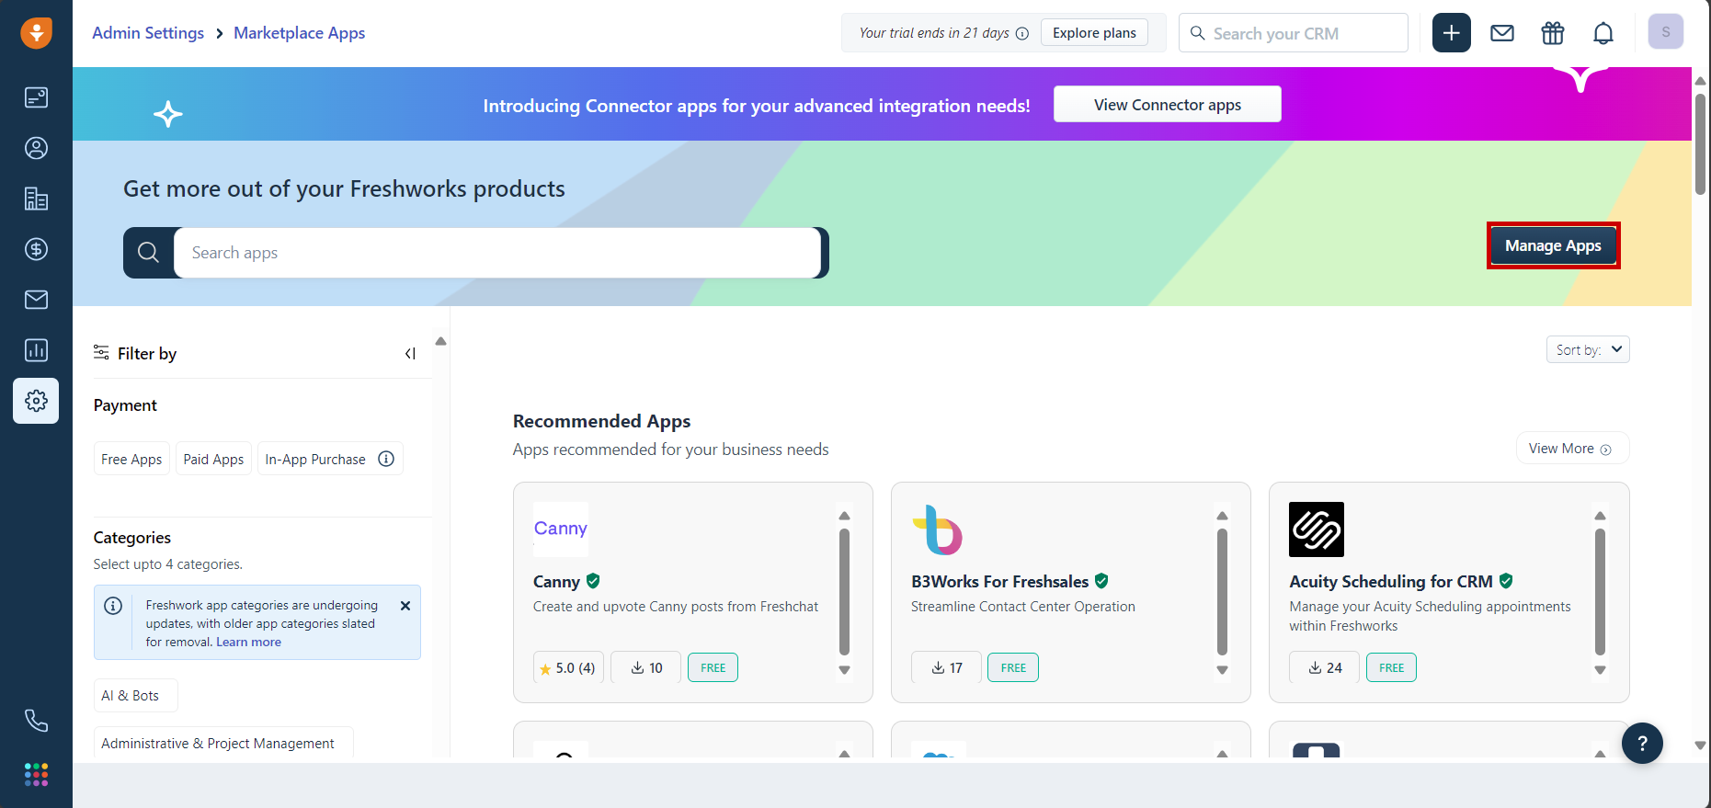Click the Canny 10 downloads badge
This screenshot has height=808, width=1711.
coord(646,667)
